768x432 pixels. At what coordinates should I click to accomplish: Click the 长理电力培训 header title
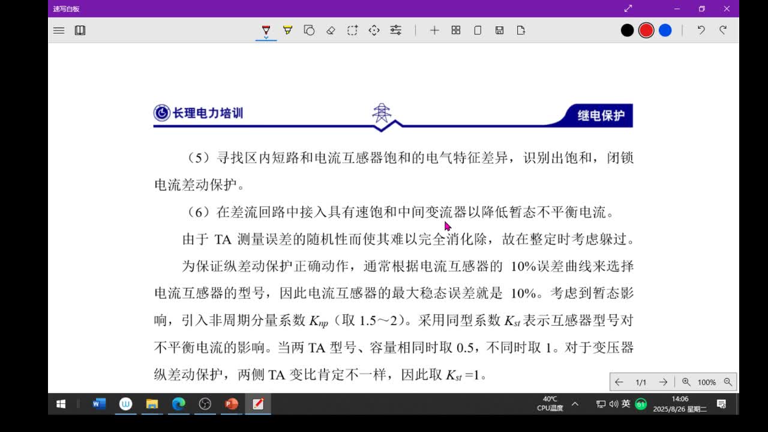208,113
